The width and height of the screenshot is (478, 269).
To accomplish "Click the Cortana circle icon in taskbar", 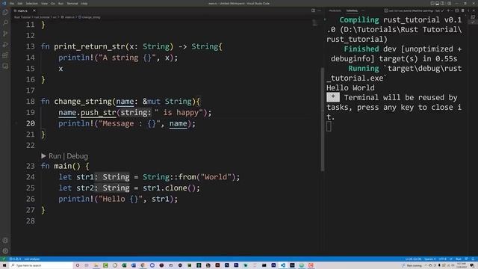I will [78, 265].
